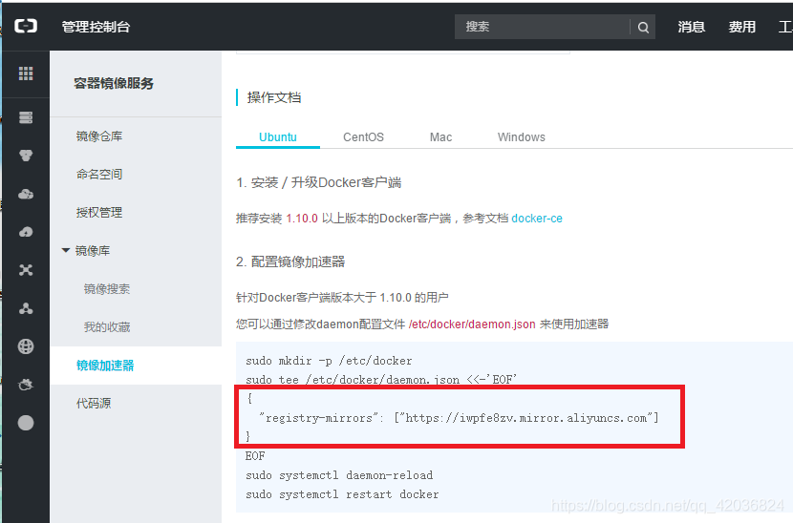Switch to the Mac tab
The height and width of the screenshot is (523, 793).
point(440,137)
